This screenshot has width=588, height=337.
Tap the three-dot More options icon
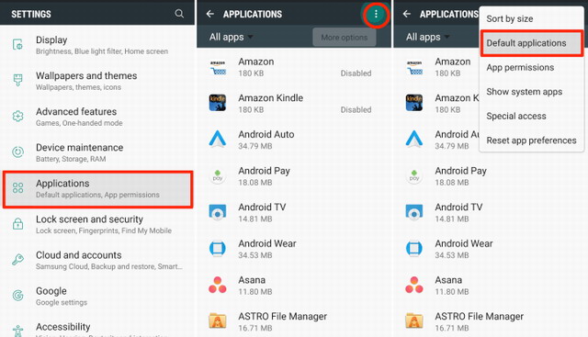pos(376,15)
